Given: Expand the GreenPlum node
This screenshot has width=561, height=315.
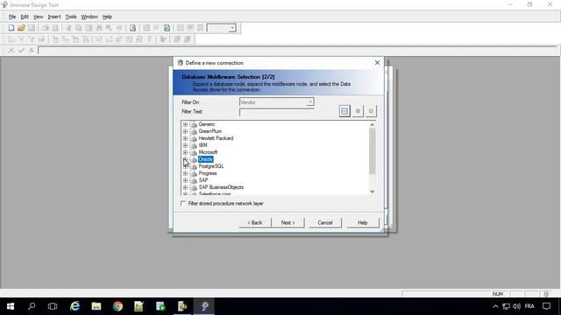Looking at the screenshot, I should (x=185, y=131).
